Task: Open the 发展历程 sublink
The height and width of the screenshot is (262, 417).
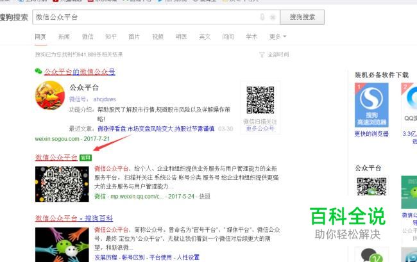Action: click(106, 258)
